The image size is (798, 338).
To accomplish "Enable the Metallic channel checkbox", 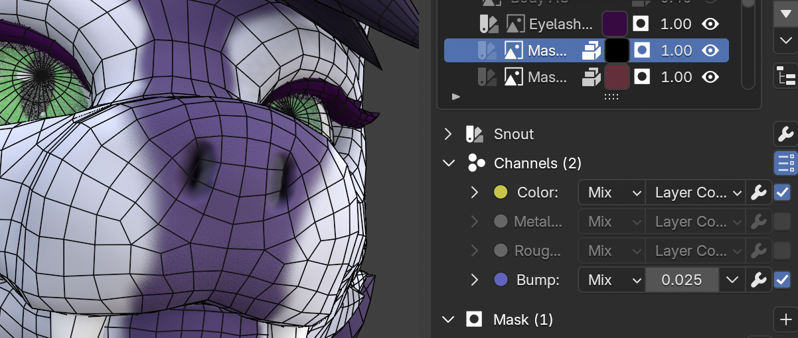I will (x=781, y=222).
